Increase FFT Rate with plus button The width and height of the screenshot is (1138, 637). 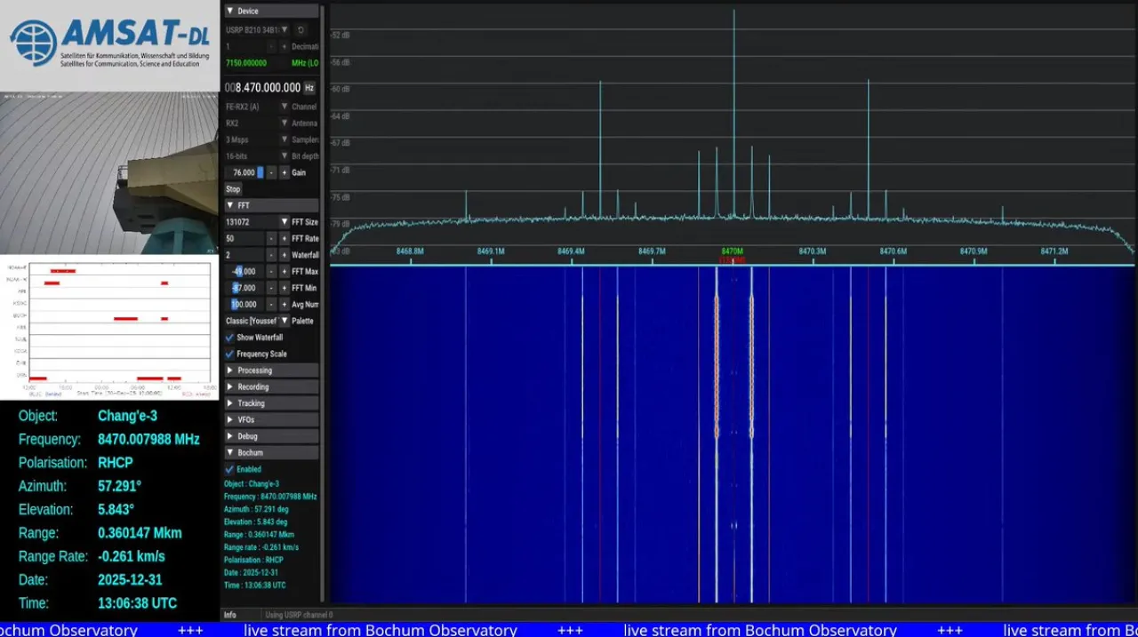pyautogui.click(x=284, y=239)
